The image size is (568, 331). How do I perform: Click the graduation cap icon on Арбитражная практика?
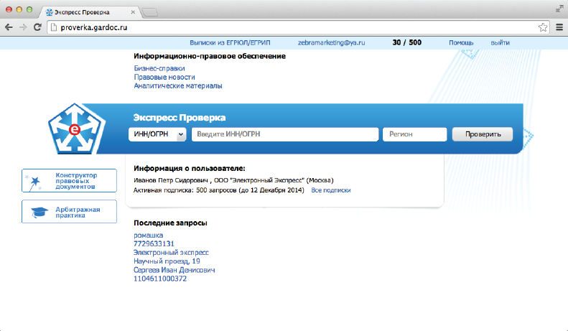click(39, 213)
